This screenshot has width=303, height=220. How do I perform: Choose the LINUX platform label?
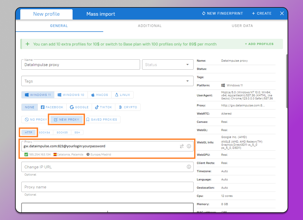coord(125,95)
